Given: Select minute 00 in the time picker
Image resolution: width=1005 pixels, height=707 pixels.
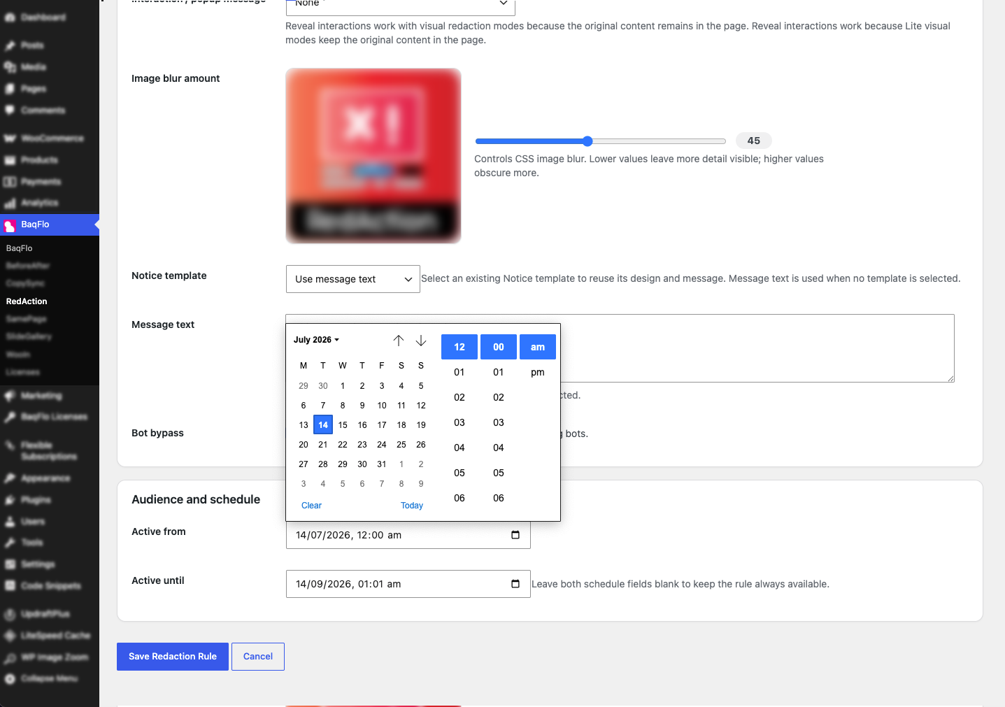Looking at the screenshot, I should (x=499, y=347).
